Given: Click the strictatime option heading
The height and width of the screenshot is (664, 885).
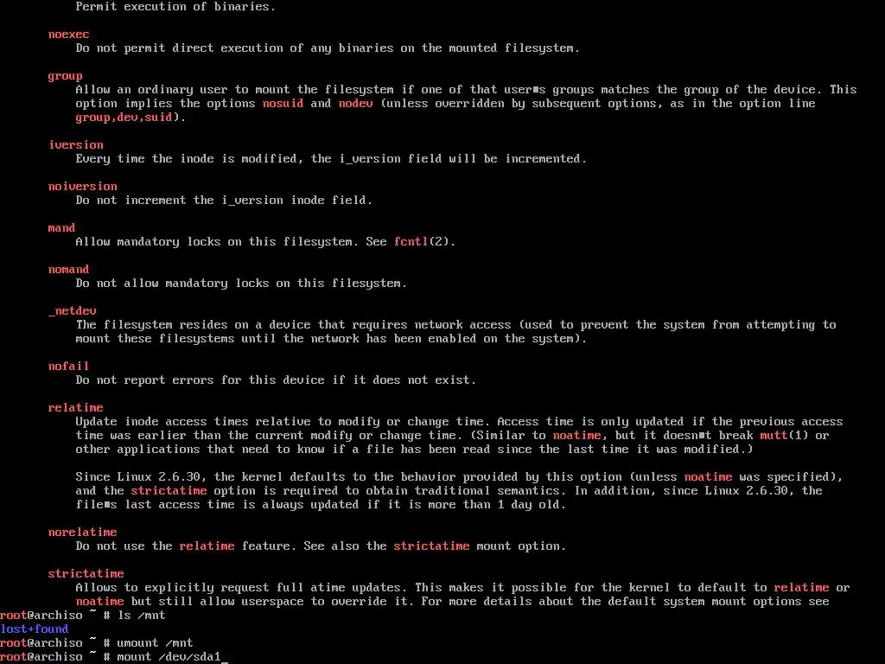Looking at the screenshot, I should pyautogui.click(x=86, y=574).
